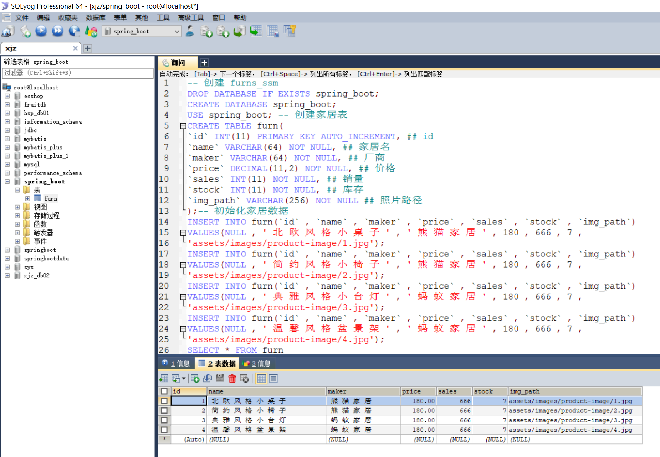The image size is (660, 457).
Task: Click the cancel changes icon in result toolbar
Action: (x=244, y=378)
